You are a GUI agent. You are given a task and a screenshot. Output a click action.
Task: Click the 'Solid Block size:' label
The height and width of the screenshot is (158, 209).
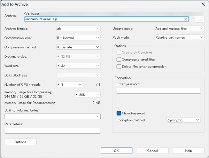point(16,75)
